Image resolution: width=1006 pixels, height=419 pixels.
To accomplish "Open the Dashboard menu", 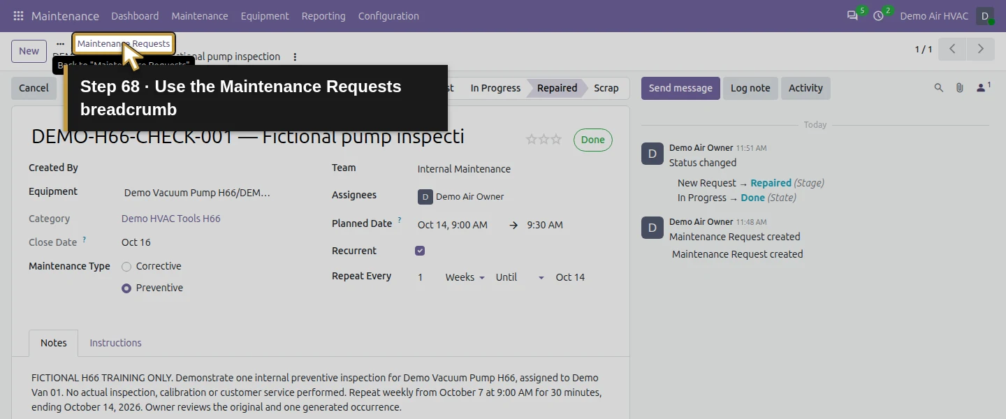I will [135, 15].
